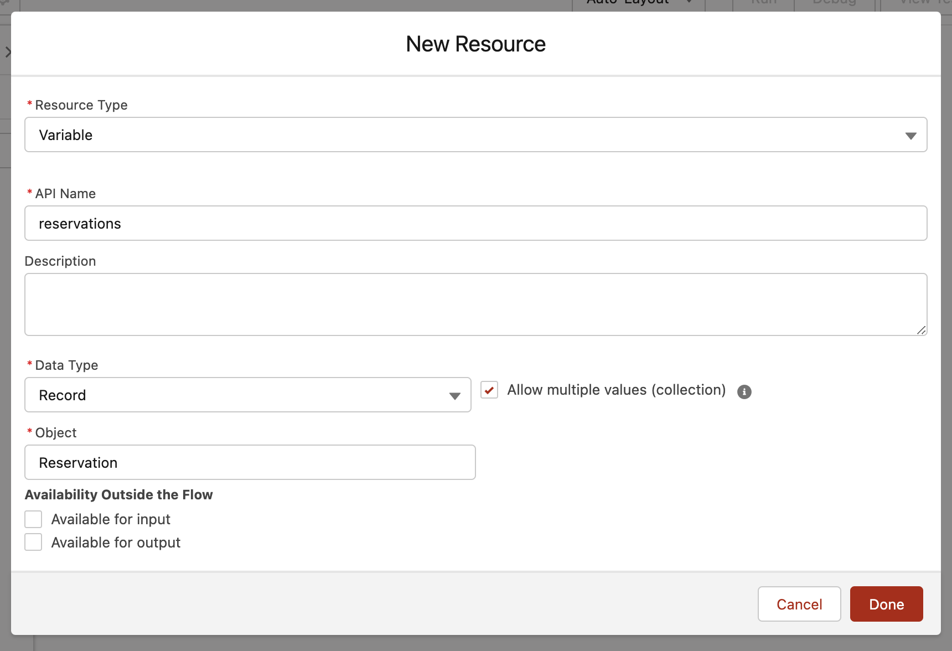Click the info icon beside collection checkbox
This screenshot has width=952, height=651.
pos(744,392)
